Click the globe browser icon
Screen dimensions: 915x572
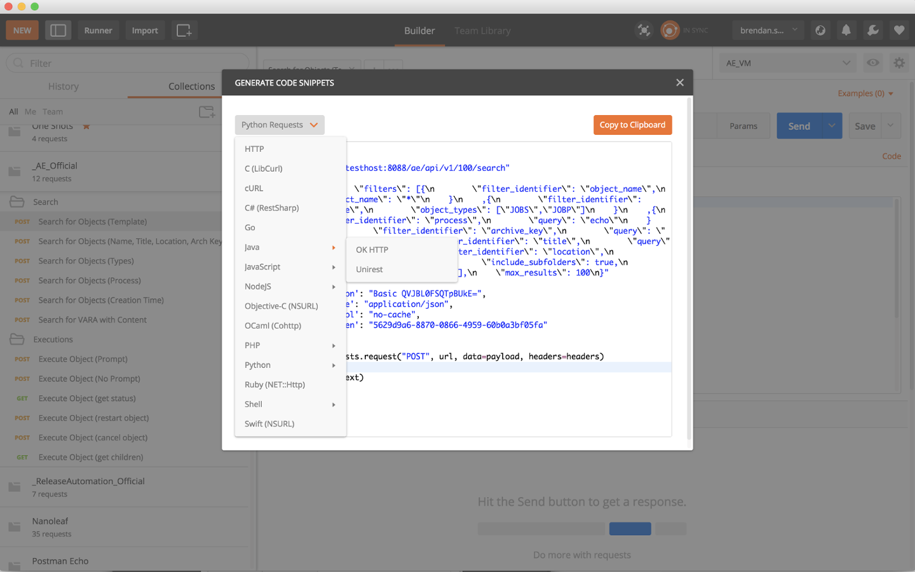click(x=820, y=30)
